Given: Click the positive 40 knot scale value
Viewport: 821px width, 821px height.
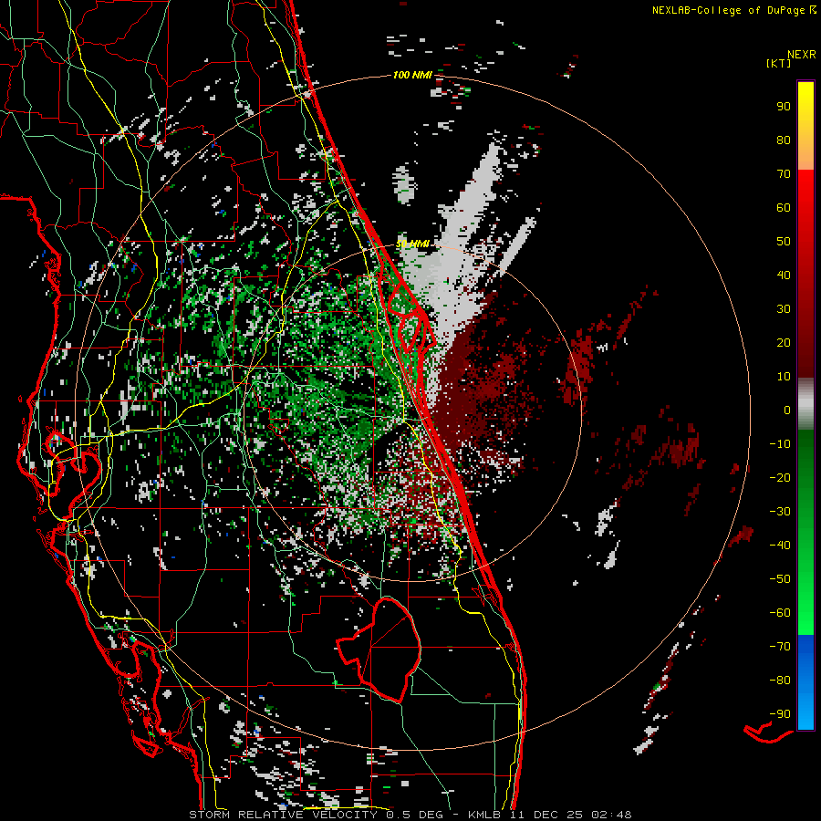Looking at the screenshot, I should tap(784, 275).
